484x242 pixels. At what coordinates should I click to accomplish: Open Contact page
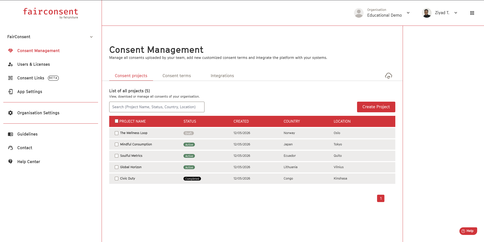coord(25,148)
